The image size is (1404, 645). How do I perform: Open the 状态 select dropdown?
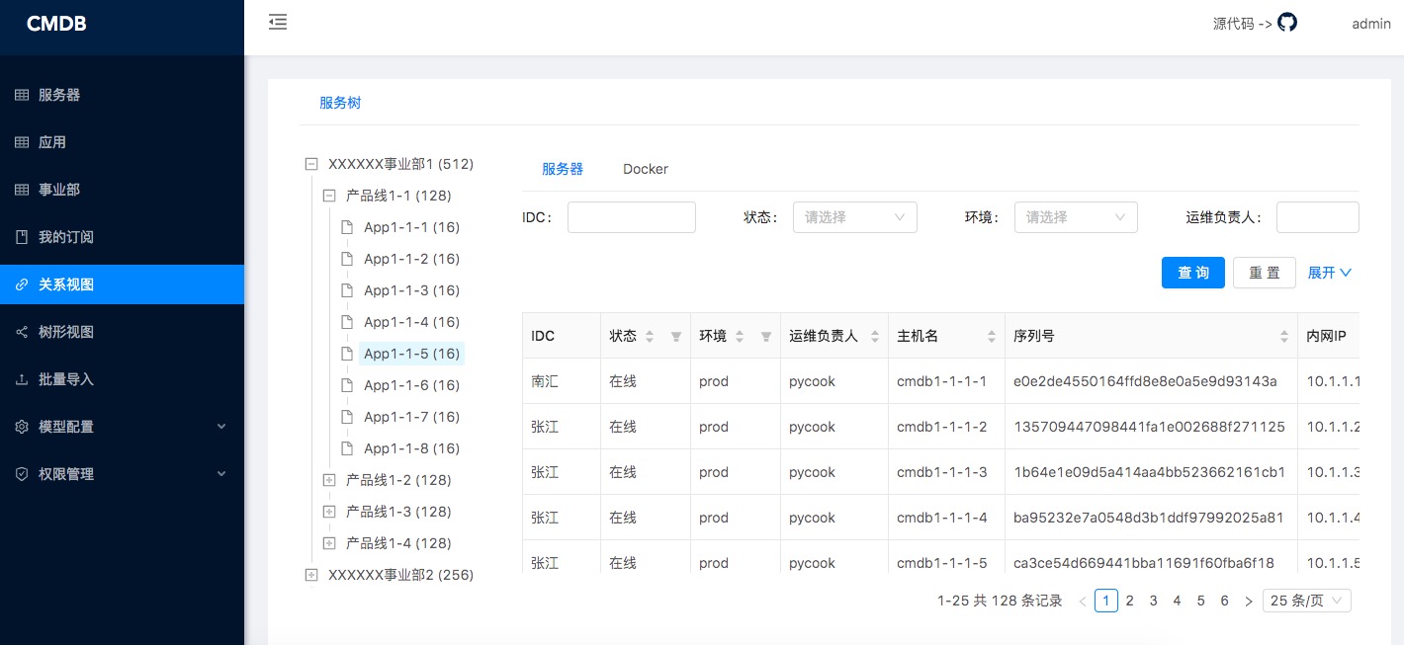tap(854, 217)
